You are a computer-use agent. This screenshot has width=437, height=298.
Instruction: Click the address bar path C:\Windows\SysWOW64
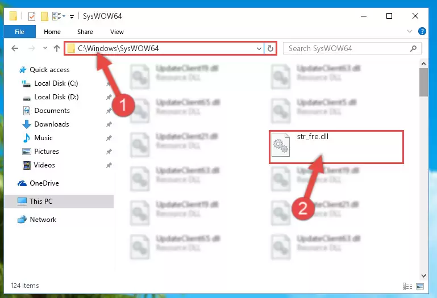click(118, 48)
